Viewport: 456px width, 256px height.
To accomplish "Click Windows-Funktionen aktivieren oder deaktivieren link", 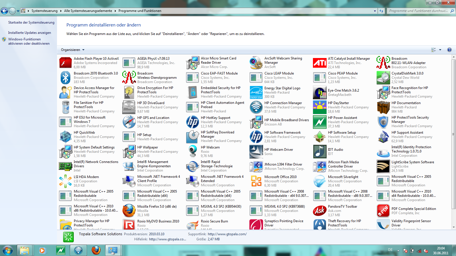I will click(x=29, y=42).
